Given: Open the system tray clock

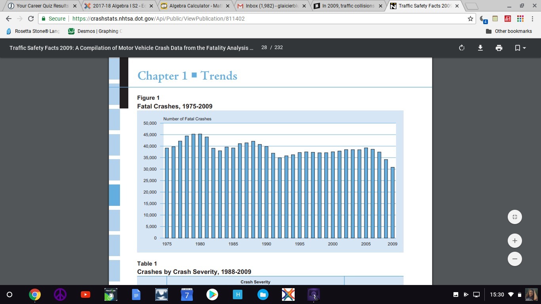Looking at the screenshot, I should [497, 294].
